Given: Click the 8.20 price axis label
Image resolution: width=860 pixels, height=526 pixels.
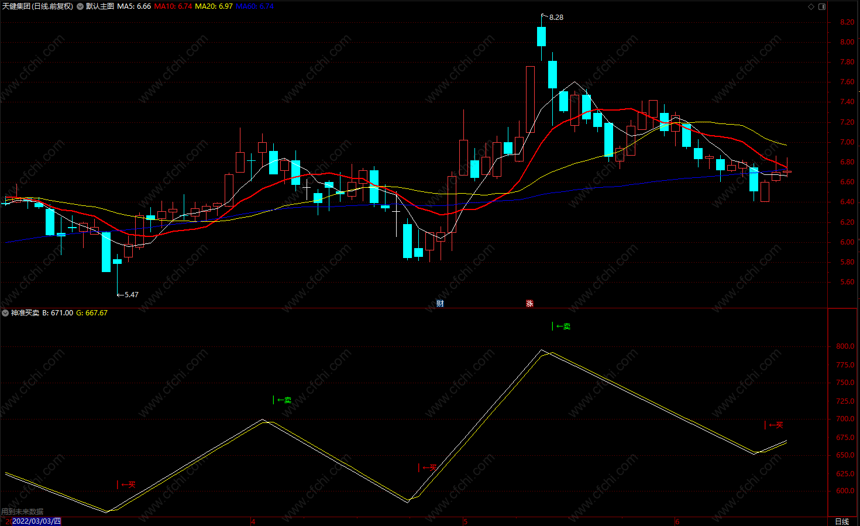Looking at the screenshot, I should [x=847, y=22].
